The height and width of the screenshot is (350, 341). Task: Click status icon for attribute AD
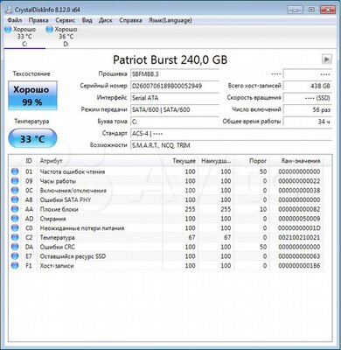[x=15, y=219]
